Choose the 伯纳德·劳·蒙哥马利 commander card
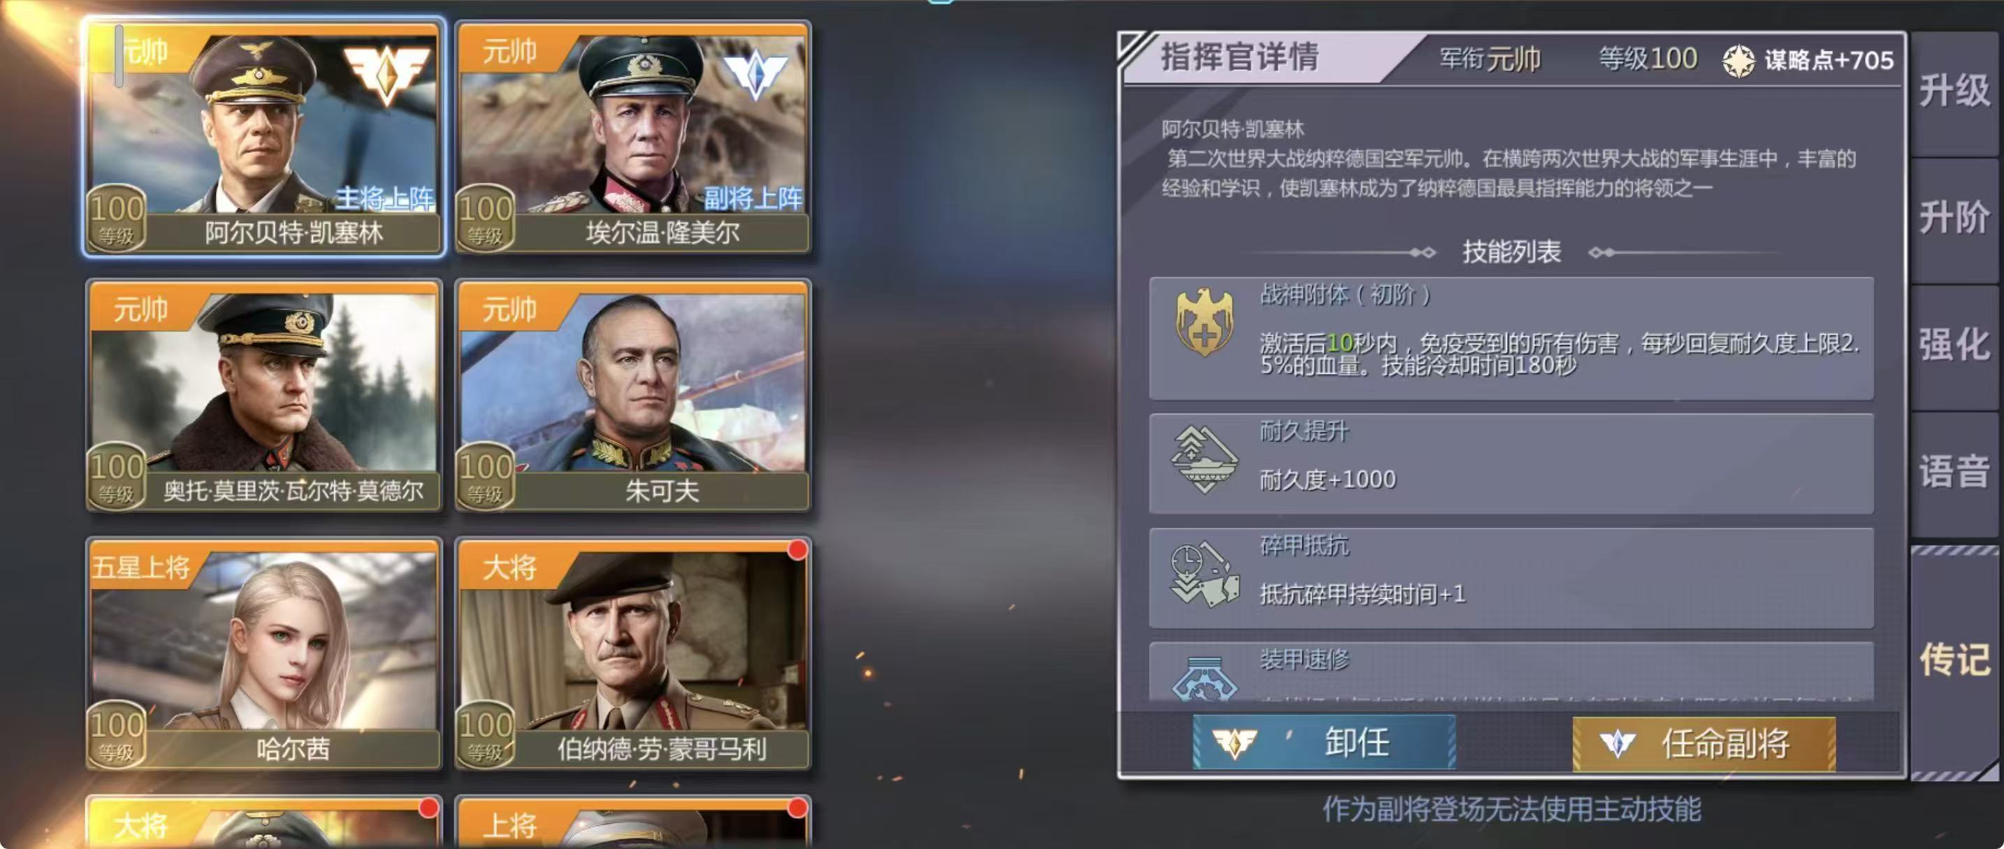Image resolution: width=2004 pixels, height=849 pixels. tap(633, 655)
